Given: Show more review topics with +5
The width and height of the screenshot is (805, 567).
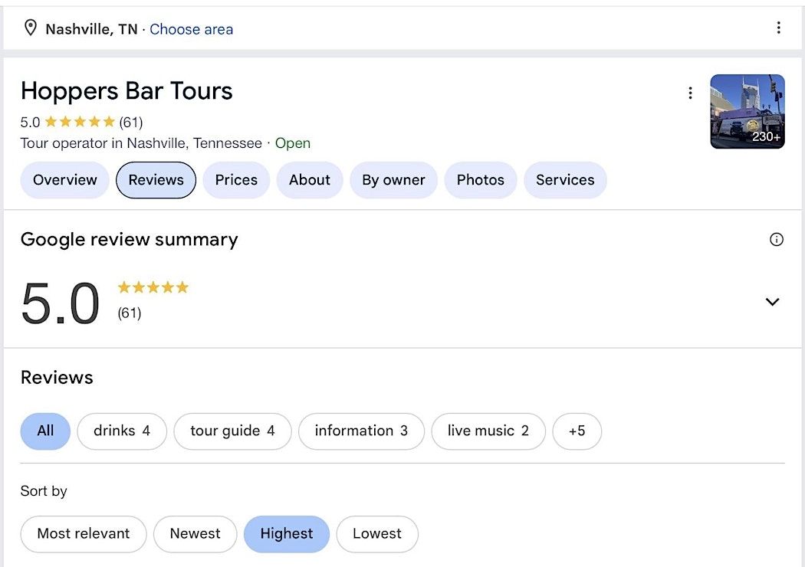Looking at the screenshot, I should click(577, 431).
